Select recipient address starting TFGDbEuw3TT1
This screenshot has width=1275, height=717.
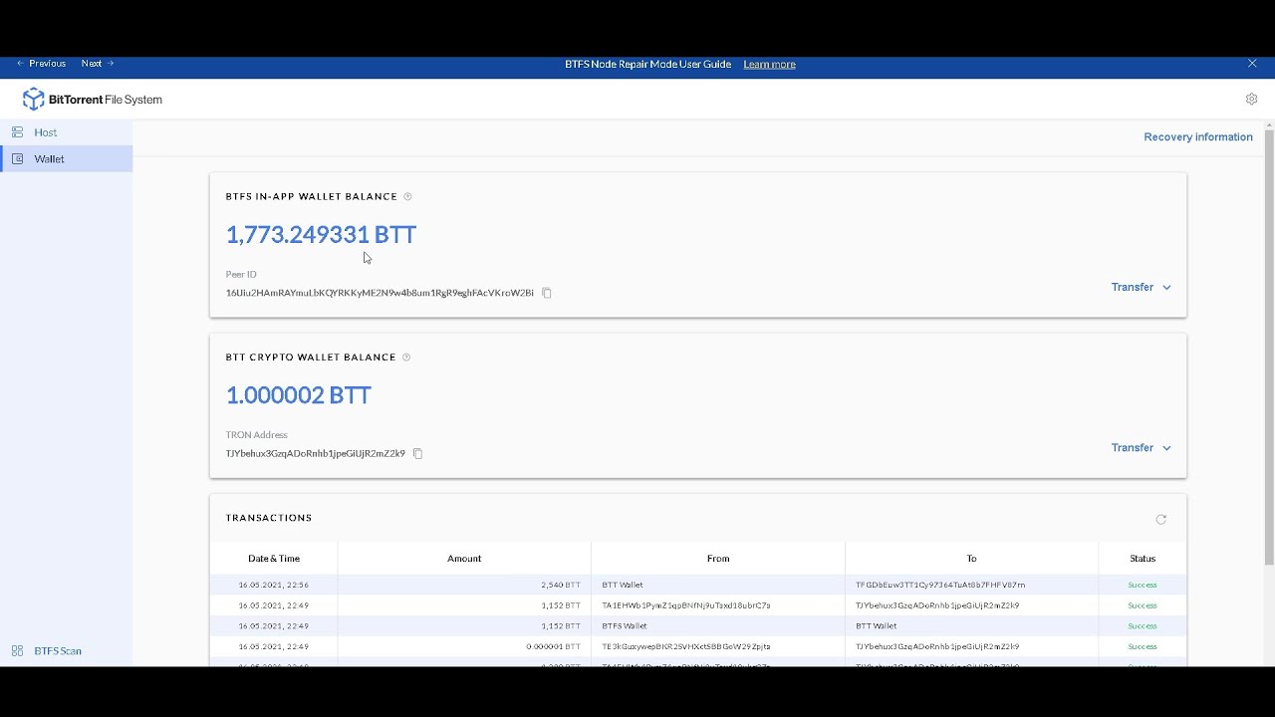tap(940, 586)
